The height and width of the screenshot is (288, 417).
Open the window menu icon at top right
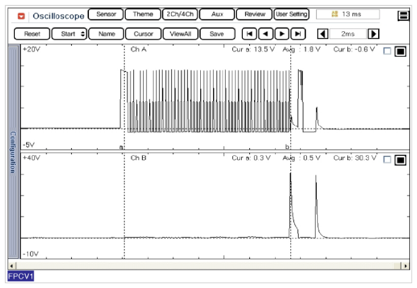click(404, 16)
